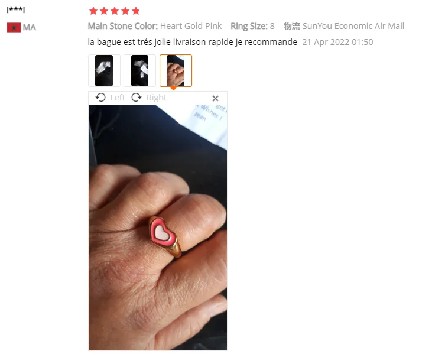Viewport: 432px width, 354px height.
Task: Click the SunYou Economic Air Mail text
Action: pyautogui.click(x=353, y=26)
